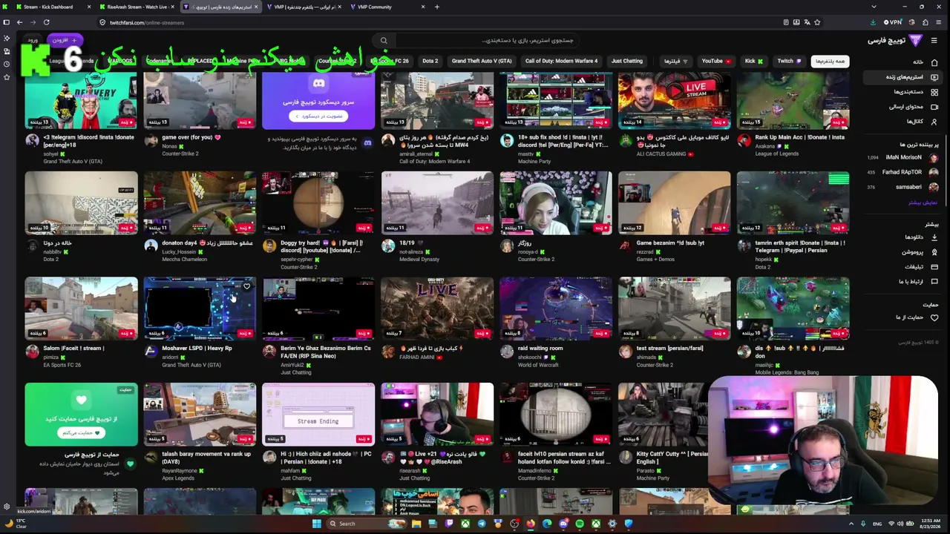The image size is (950, 534).
Task: Click the VPN button in browser toolbar
Action: point(894,22)
